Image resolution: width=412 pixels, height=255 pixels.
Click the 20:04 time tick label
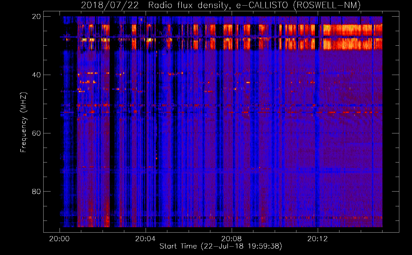click(145, 239)
